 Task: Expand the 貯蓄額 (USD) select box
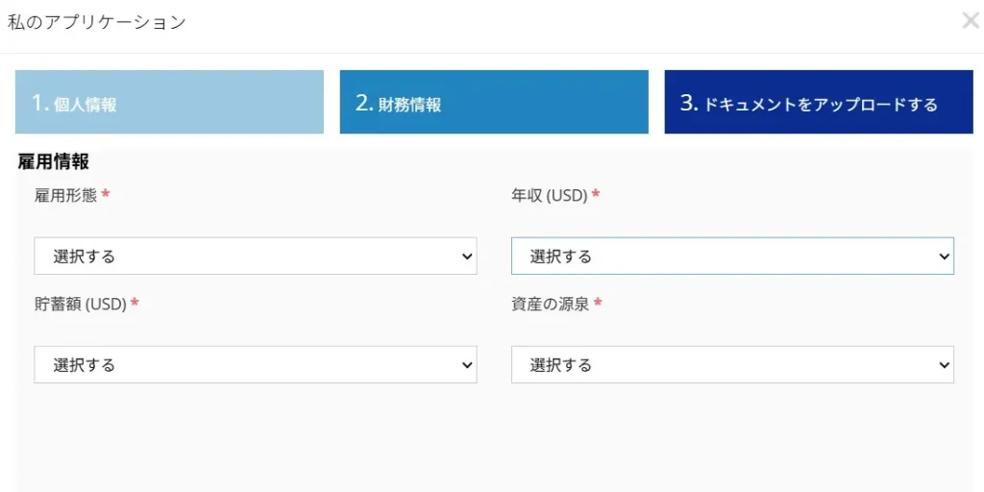255,365
